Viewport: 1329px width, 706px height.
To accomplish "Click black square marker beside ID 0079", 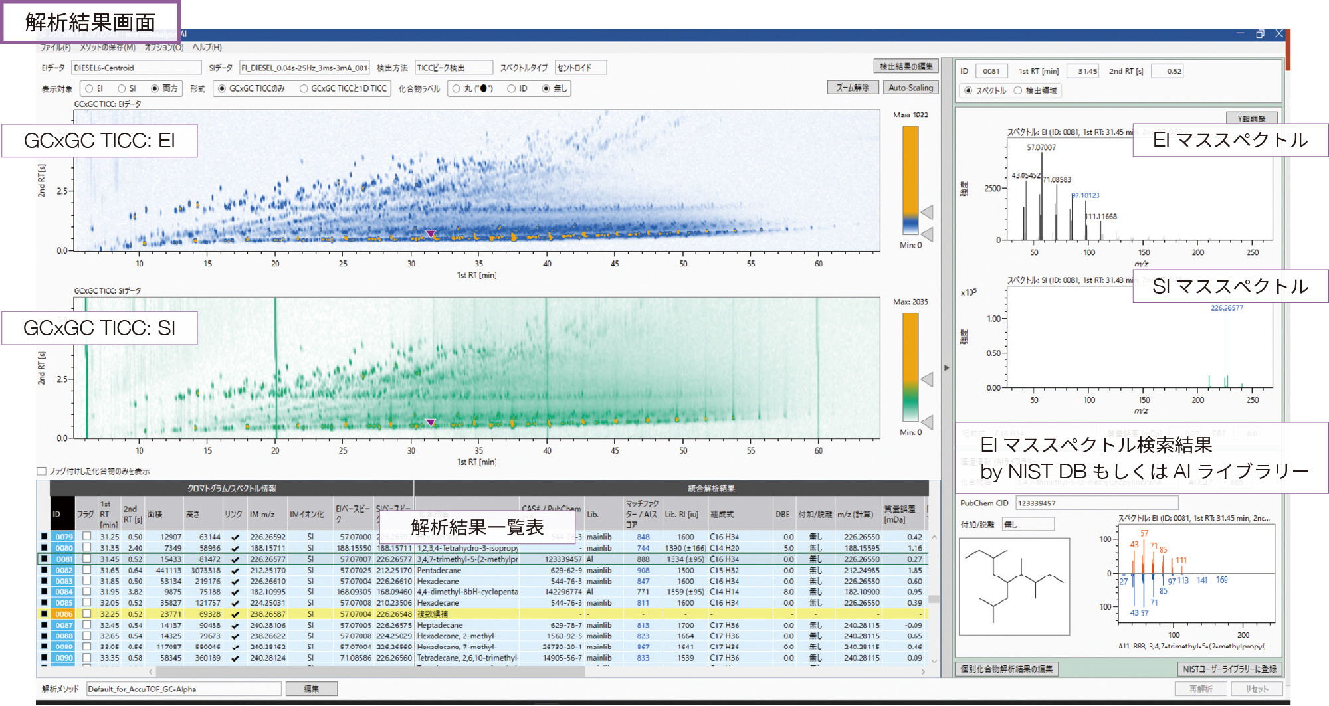I will pyautogui.click(x=45, y=537).
